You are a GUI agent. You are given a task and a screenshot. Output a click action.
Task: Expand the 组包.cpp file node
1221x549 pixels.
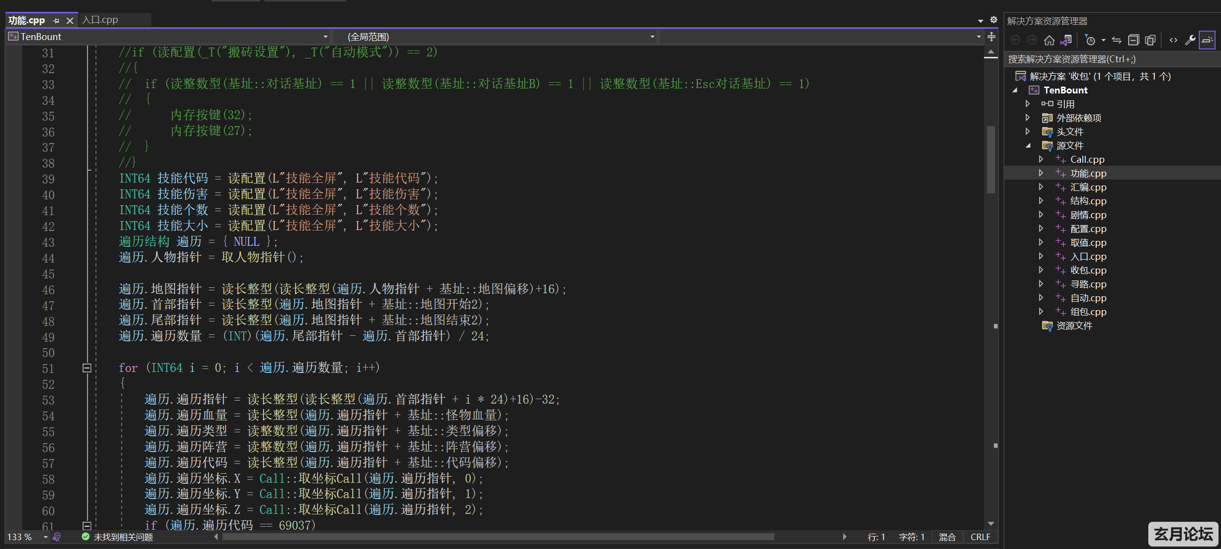point(1040,312)
